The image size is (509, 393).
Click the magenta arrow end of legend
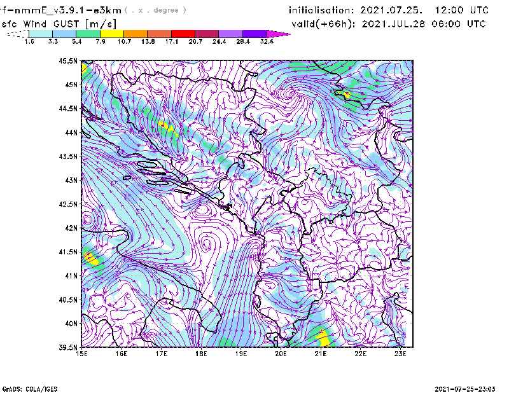(x=278, y=34)
